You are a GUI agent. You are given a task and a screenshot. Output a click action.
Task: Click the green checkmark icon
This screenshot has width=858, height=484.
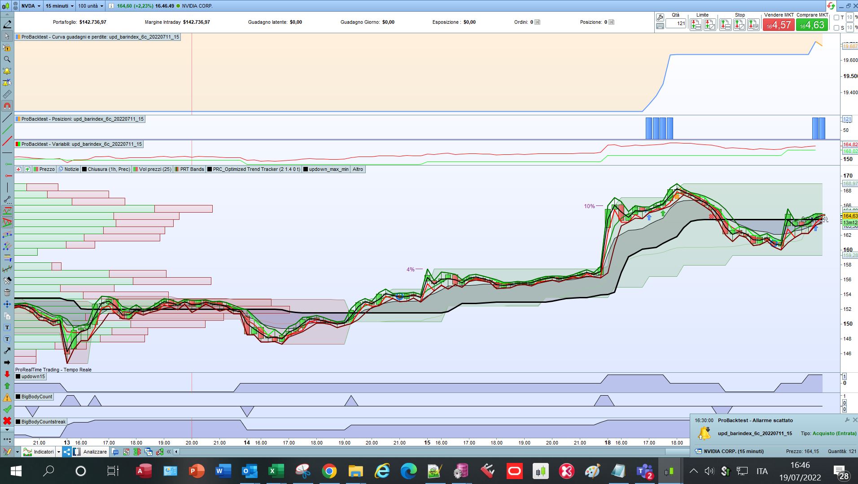(7, 409)
